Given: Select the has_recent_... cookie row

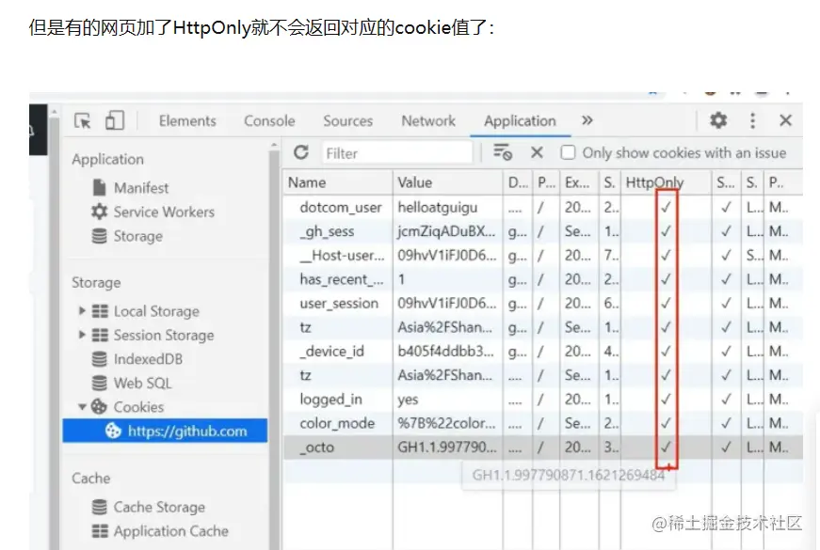Looking at the screenshot, I should click(543, 279).
